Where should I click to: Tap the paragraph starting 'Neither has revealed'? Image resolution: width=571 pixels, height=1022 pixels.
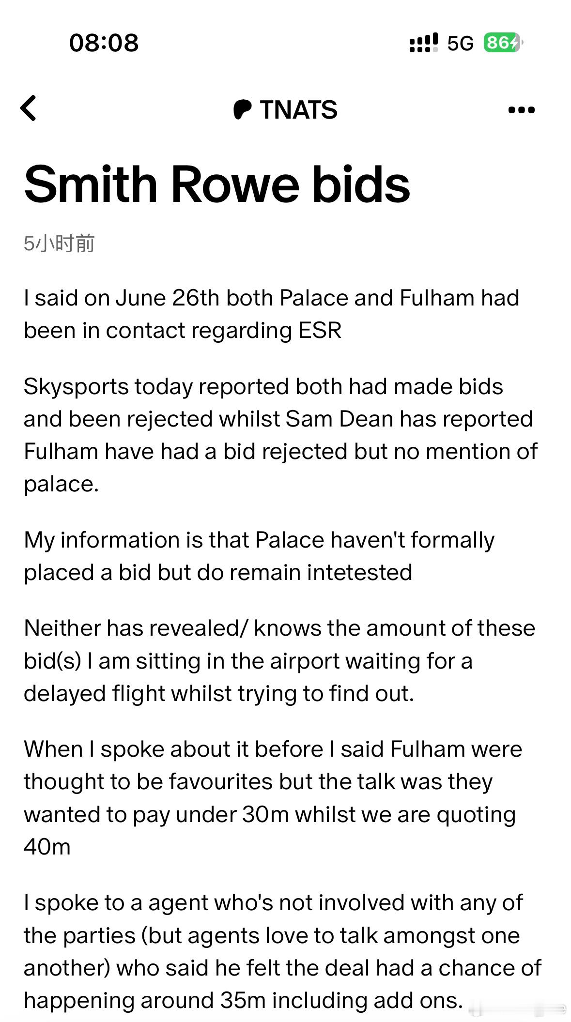point(279,661)
